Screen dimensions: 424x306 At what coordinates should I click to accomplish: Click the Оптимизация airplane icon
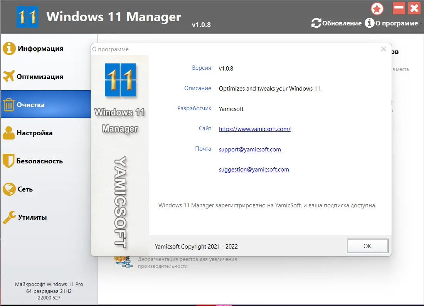click(x=9, y=76)
